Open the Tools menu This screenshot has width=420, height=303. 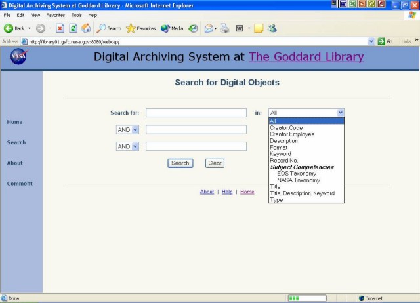pos(76,15)
